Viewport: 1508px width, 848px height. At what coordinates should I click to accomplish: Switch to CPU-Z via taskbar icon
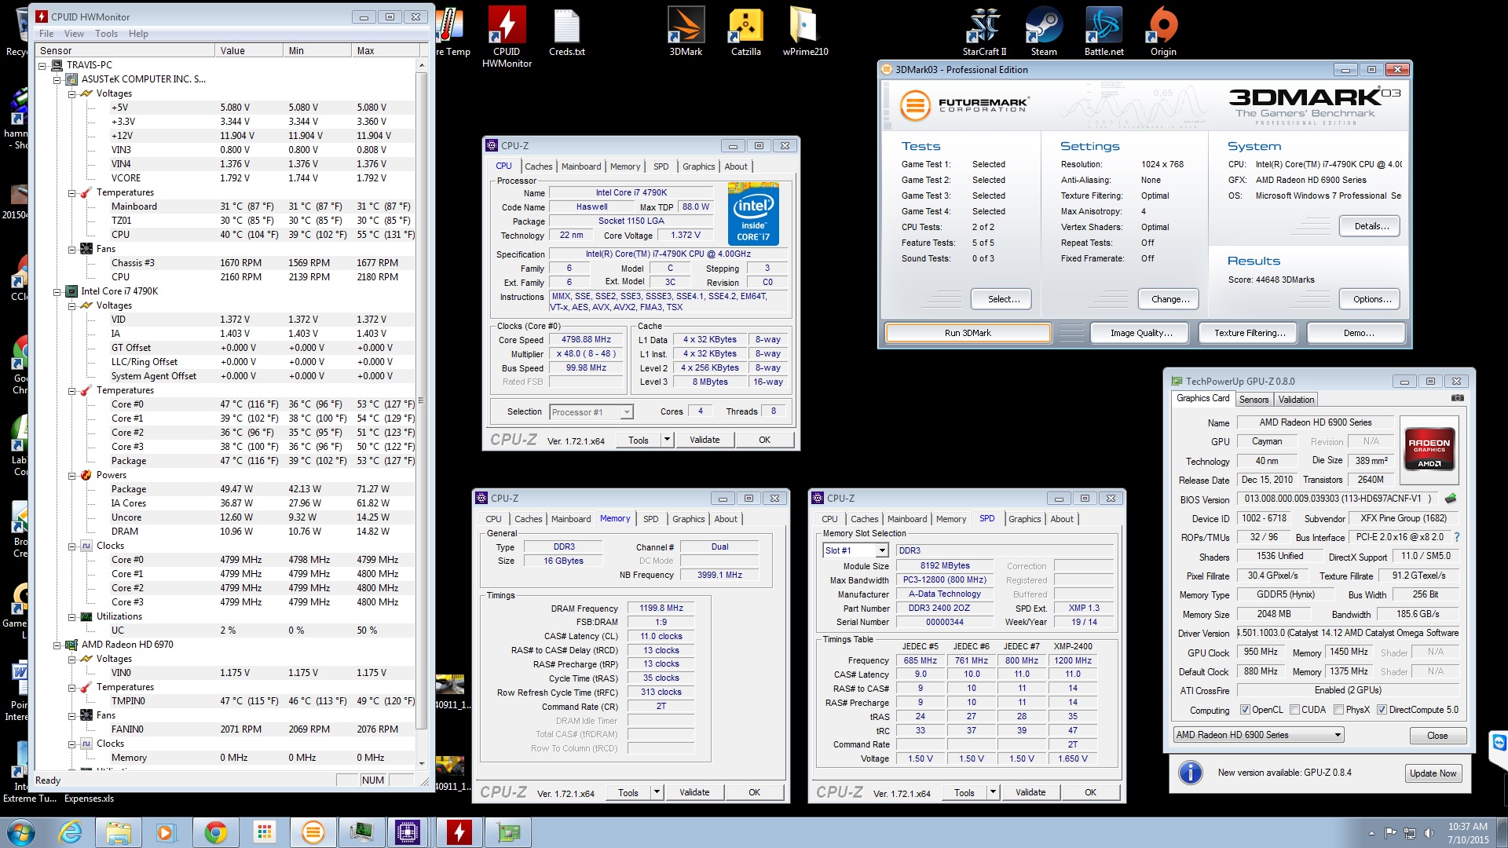pyautogui.click(x=408, y=832)
